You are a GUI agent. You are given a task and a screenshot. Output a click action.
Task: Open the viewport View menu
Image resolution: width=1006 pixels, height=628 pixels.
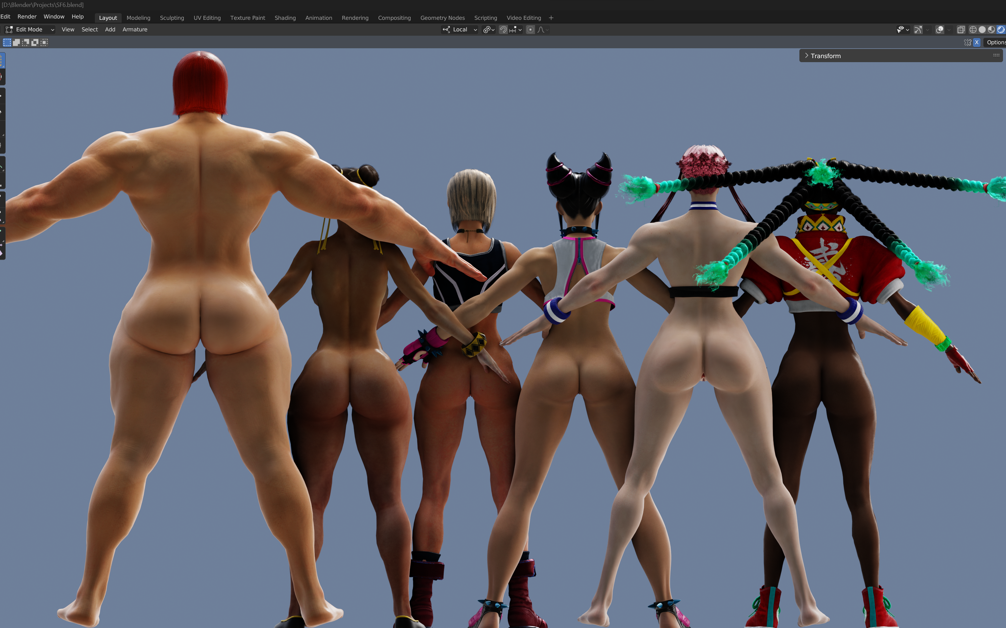[68, 29]
